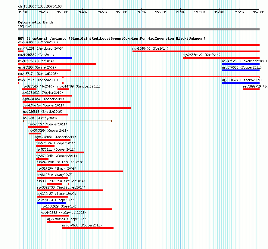Click the esv2760060 (Redon2006) variant label
268x249 pixels.
coord(38,42)
